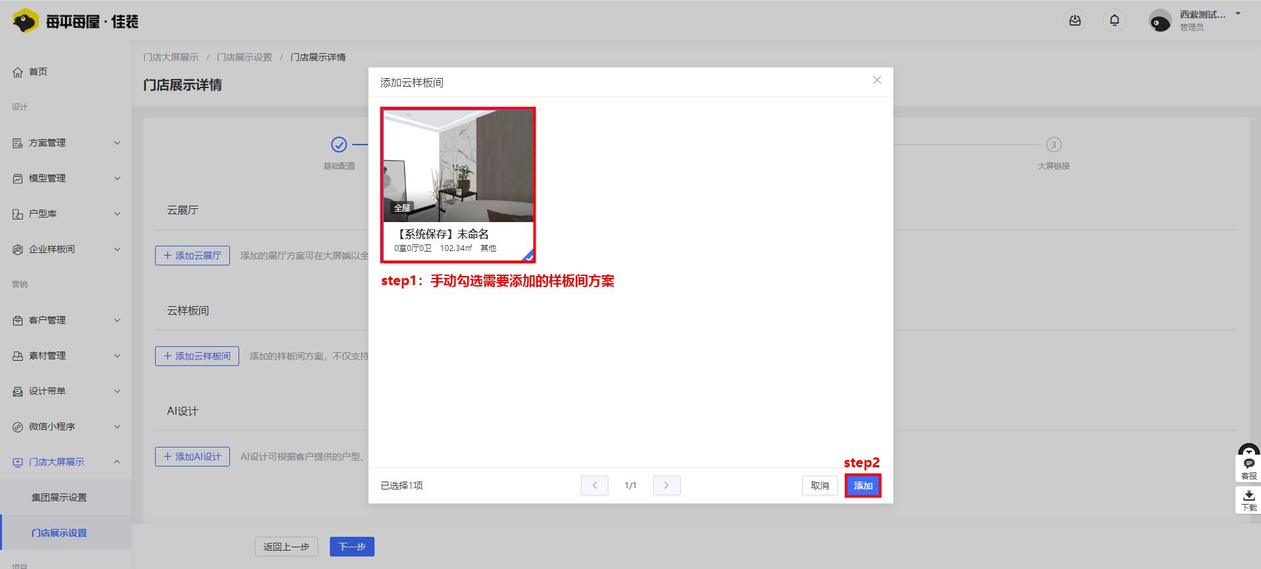Click the 102.34㎡ area text
The height and width of the screenshot is (569, 1261).
pos(456,248)
